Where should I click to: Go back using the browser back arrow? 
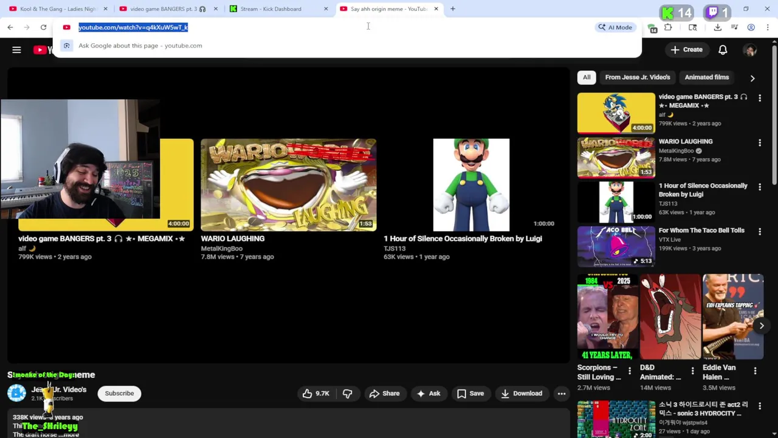pos(10,27)
